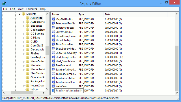Click the ReindexedProfile value icon
Viewport: 181px width, 102px height.
pyautogui.click(x=53, y=23)
